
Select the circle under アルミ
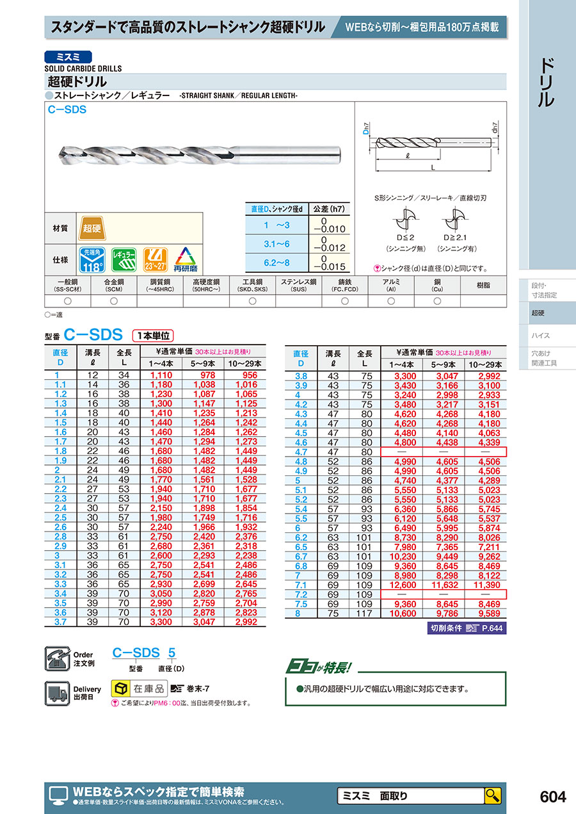391,301
